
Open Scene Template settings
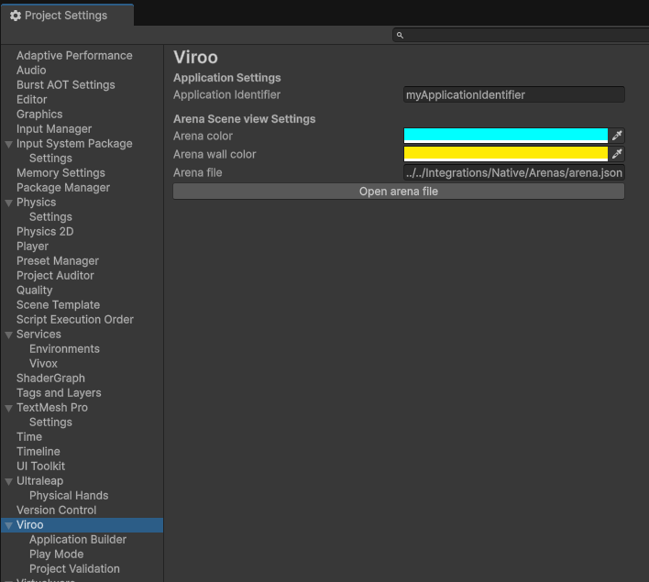[59, 305]
